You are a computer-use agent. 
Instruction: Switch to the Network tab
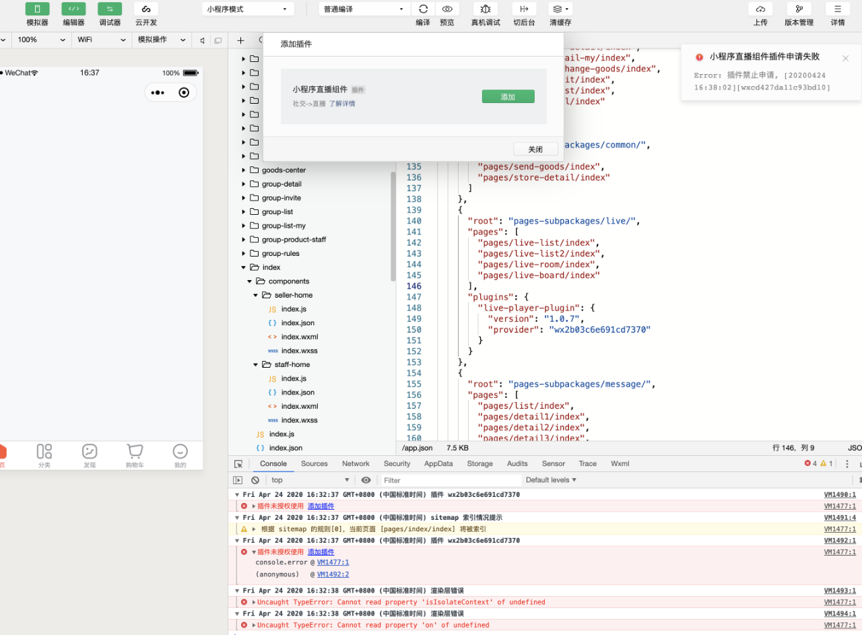tap(356, 464)
